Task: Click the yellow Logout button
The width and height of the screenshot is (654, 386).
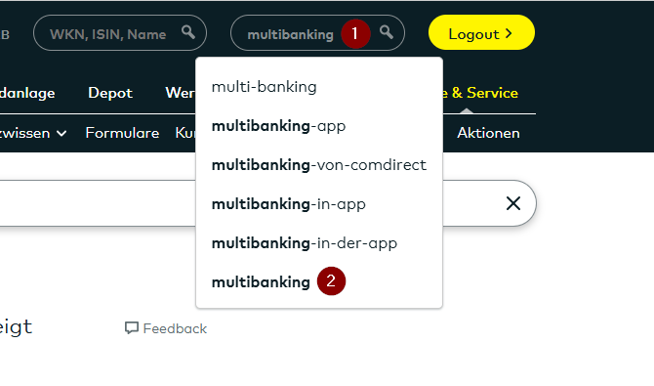Action: point(481,32)
